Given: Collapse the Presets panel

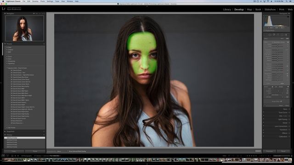Looking at the screenshot, I should tap(5, 44).
